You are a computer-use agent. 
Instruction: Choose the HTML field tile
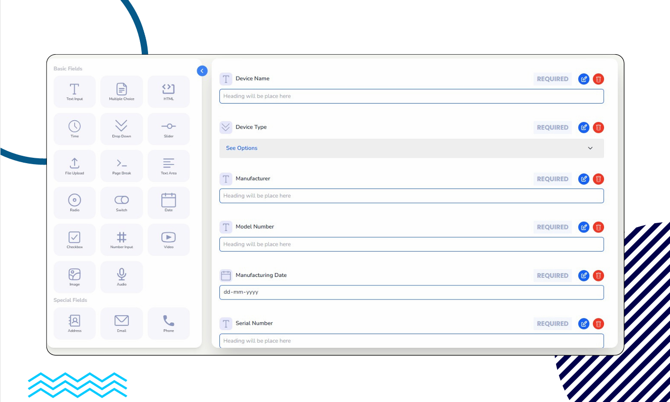[169, 91]
